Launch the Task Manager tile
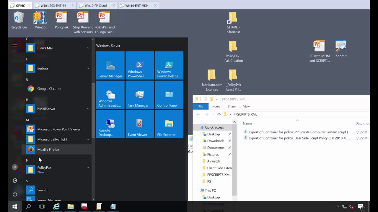The height and width of the screenshot is (212, 378). pos(140,95)
